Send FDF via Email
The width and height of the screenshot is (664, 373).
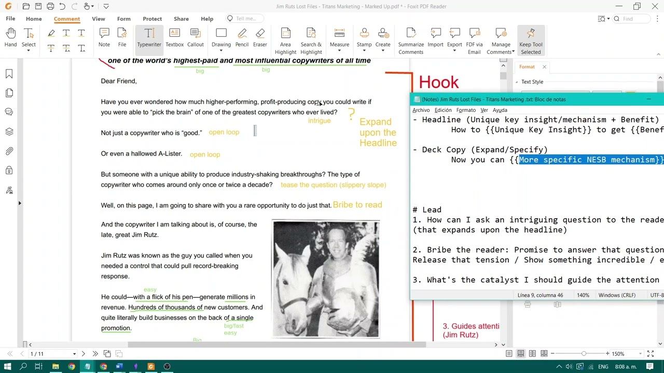[474, 41]
